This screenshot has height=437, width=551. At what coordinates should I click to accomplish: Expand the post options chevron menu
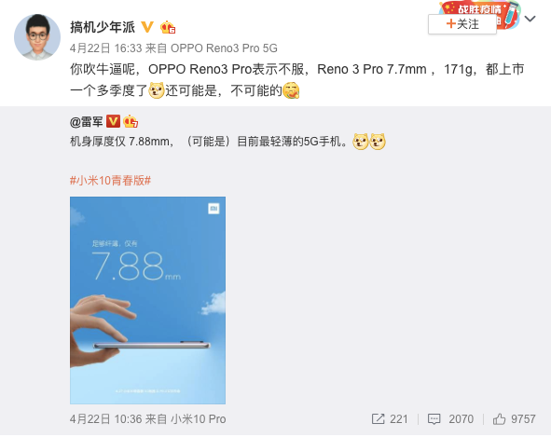530,19
